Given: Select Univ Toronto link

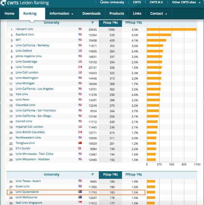Looking at the screenshot, I should pyautogui.click(x=24, y=67).
